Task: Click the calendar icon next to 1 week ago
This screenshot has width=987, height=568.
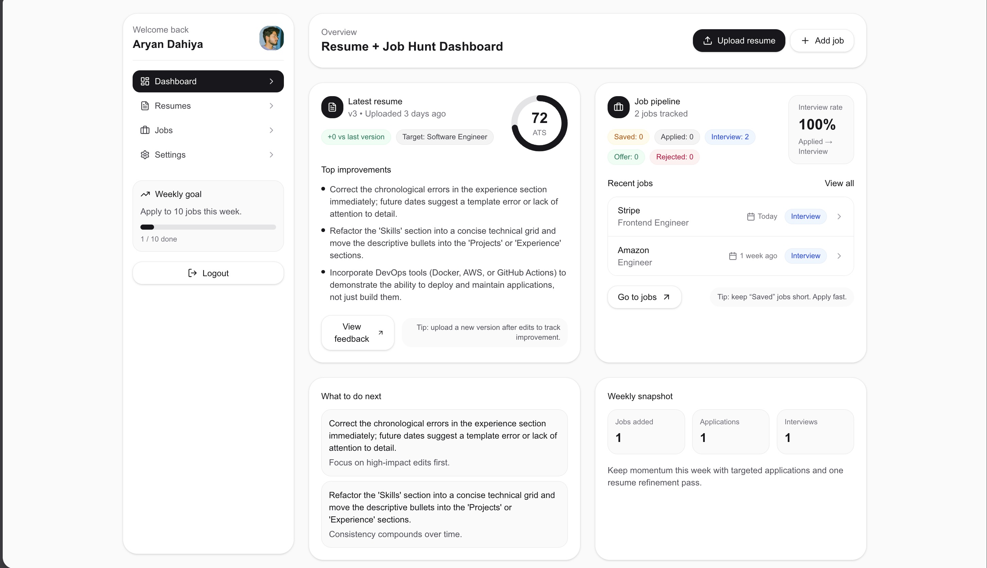Action: point(732,256)
